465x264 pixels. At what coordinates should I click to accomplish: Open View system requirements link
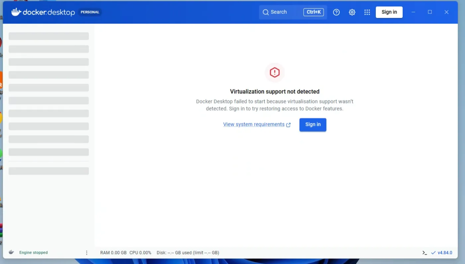(x=257, y=125)
